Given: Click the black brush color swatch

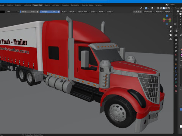Looking at the screenshot, I should point(2,12).
